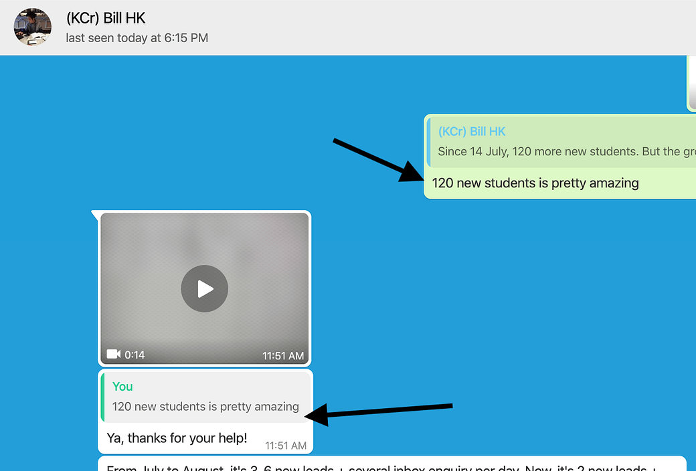696x471 pixels.
Task: Click the last seen today status text
Action: pyautogui.click(x=137, y=38)
